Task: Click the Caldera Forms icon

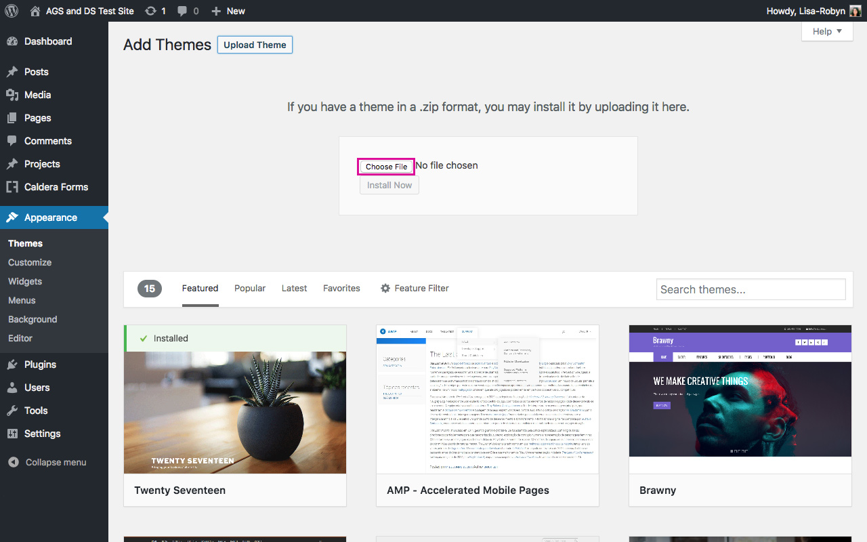Action: [x=12, y=187]
